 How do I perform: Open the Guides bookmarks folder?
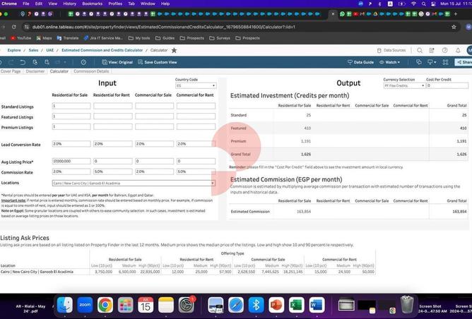pyautogui.click(x=165, y=38)
